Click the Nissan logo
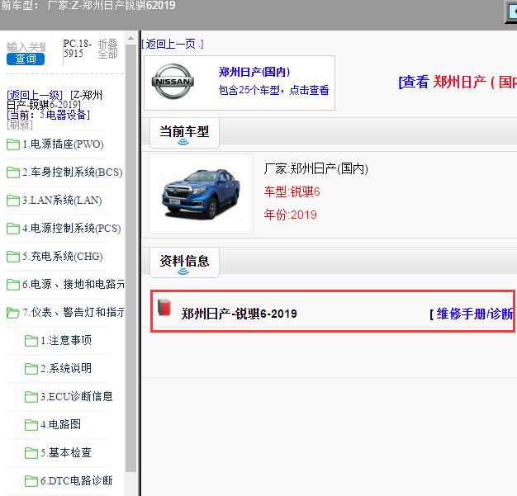The width and height of the screenshot is (517, 496). pos(173,82)
